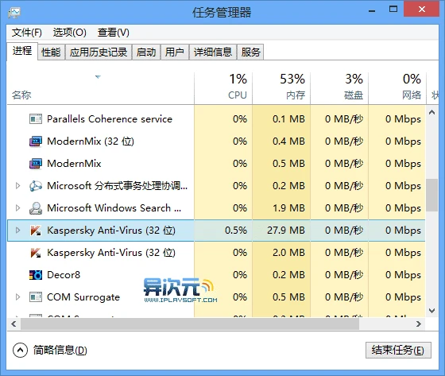
Task: Click the vertical scrollbar thumb
Action: tap(432, 195)
